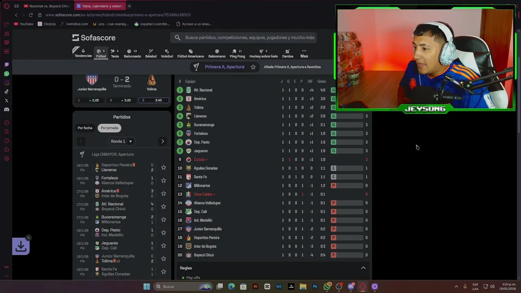Click the Sofascore logo
The height and width of the screenshot is (293, 521).
[x=94, y=37]
